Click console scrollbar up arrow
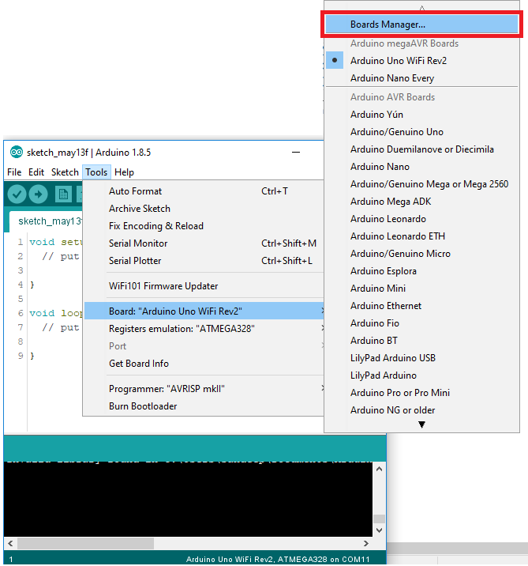 point(379,469)
